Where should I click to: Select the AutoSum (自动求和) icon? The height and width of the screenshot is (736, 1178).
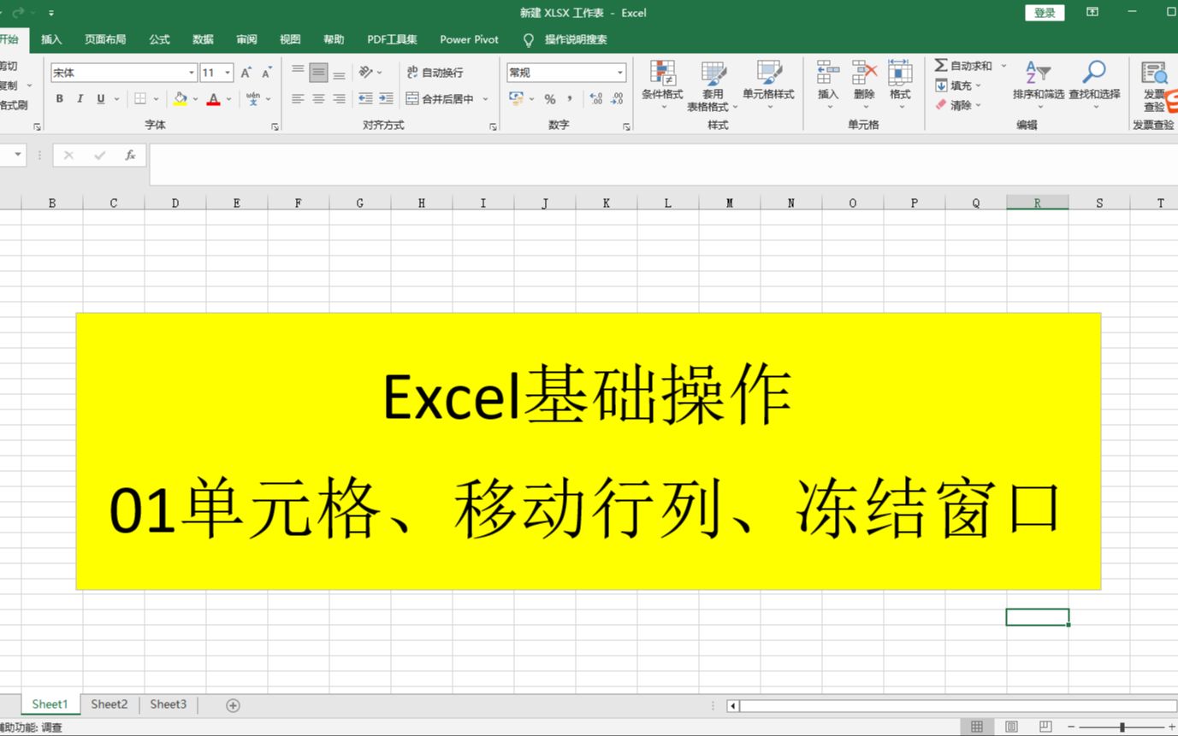(962, 65)
